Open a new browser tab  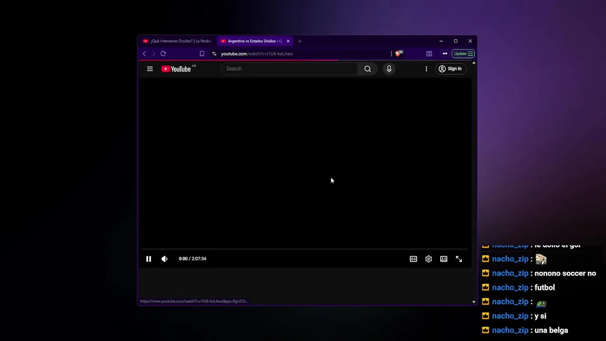[x=300, y=41]
